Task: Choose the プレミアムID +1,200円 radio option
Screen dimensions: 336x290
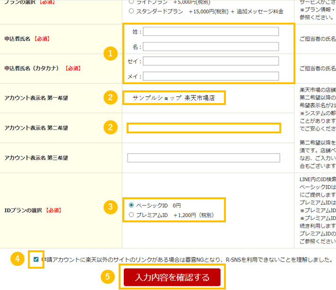Action: [131, 215]
